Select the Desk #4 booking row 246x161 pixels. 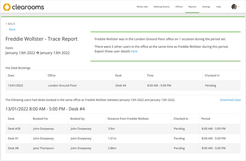120,86
